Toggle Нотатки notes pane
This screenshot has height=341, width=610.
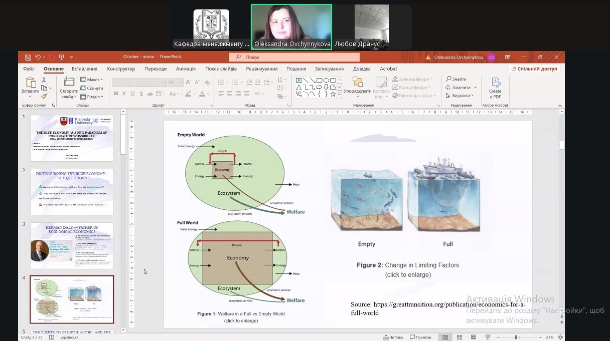pos(393,337)
